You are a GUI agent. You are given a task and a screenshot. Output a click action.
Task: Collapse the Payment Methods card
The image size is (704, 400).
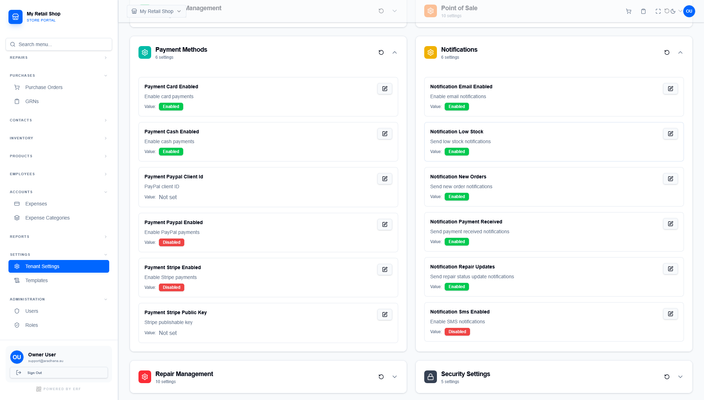click(x=395, y=52)
